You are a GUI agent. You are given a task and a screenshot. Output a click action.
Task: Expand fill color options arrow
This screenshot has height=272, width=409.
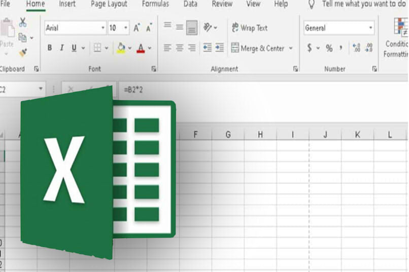pyautogui.click(x=129, y=48)
